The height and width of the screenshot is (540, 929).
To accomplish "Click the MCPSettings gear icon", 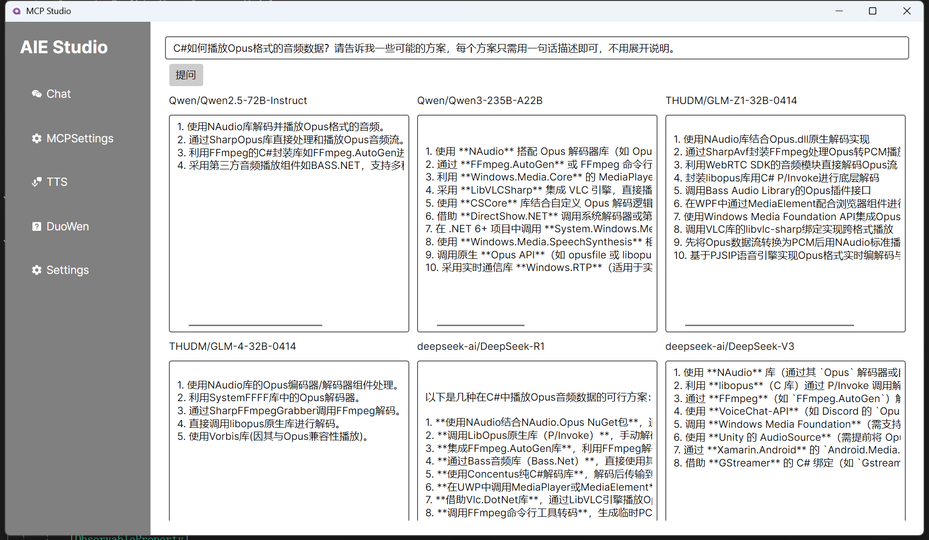I will pyautogui.click(x=36, y=138).
